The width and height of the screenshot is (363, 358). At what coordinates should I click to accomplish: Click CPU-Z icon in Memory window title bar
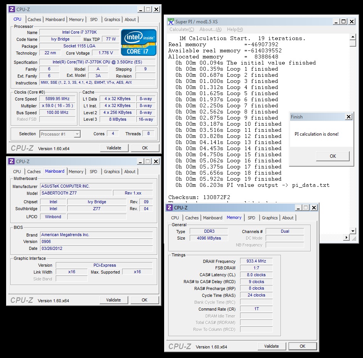pyautogui.click(x=169, y=207)
